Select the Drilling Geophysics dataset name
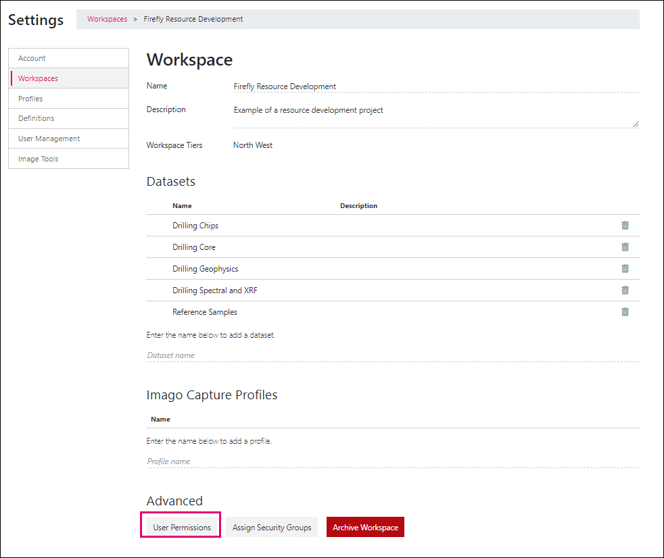 click(x=206, y=269)
